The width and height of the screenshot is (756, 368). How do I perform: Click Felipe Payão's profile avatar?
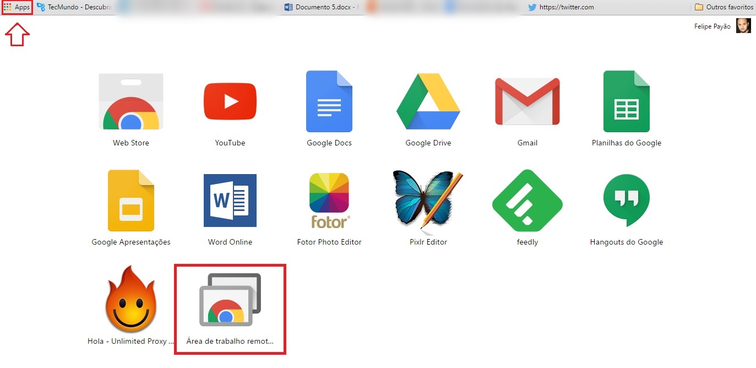pyautogui.click(x=743, y=26)
